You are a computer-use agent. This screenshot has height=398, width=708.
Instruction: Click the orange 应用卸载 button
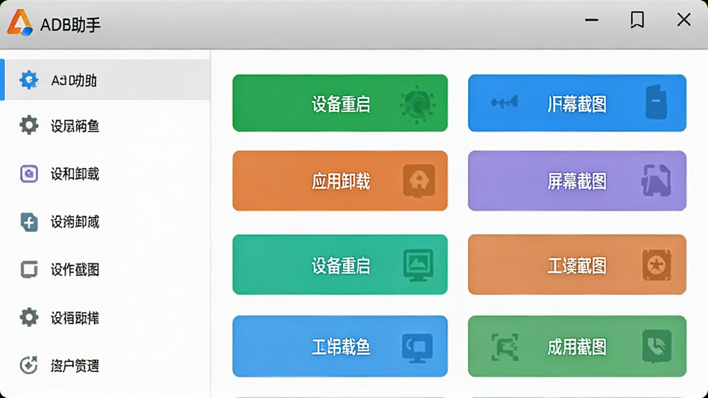point(340,181)
